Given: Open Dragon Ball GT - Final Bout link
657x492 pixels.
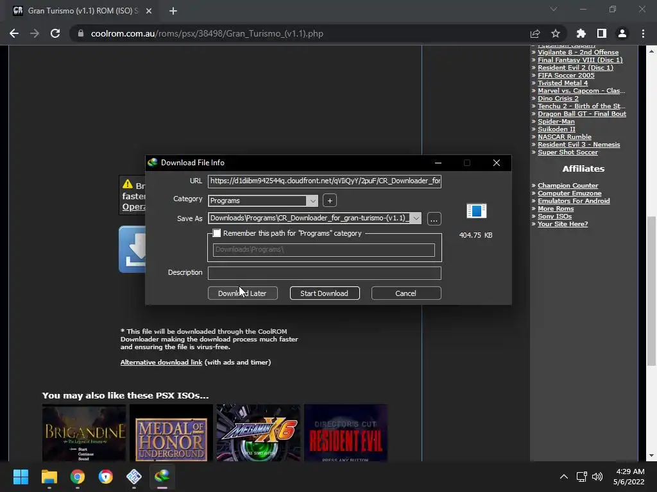Looking at the screenshot, I should click(x=581, y=114).
